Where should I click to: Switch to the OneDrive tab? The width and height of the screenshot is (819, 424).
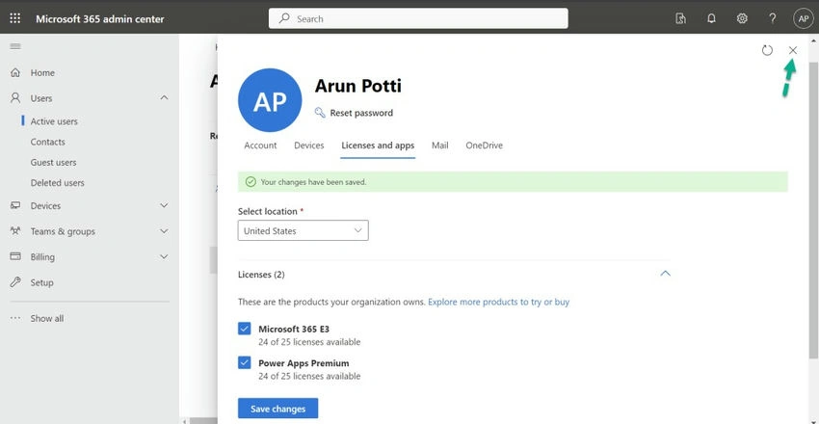click(485, 146)
